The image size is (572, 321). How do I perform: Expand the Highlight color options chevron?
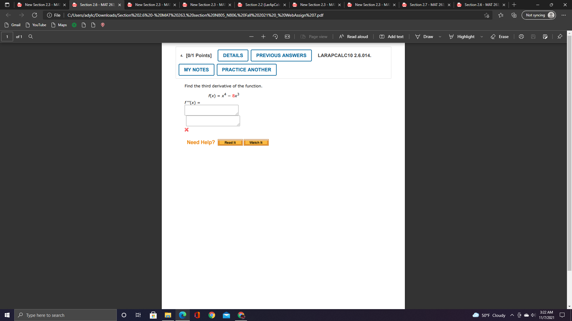[x=482, y=37]
